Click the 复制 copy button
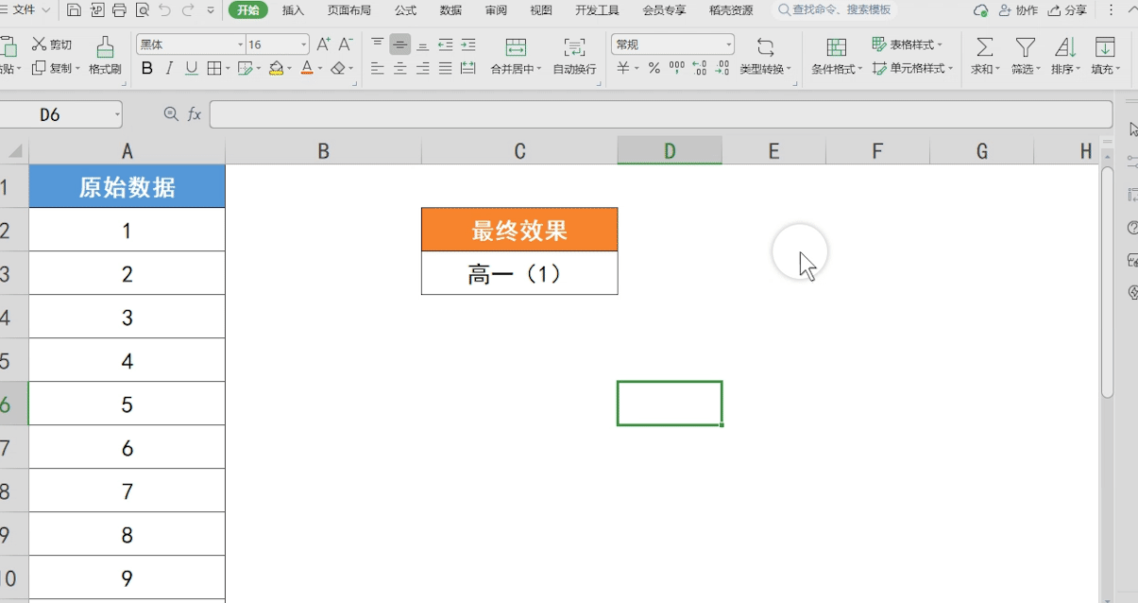This screenshot has height=603, width=1138. coord(55,68)
